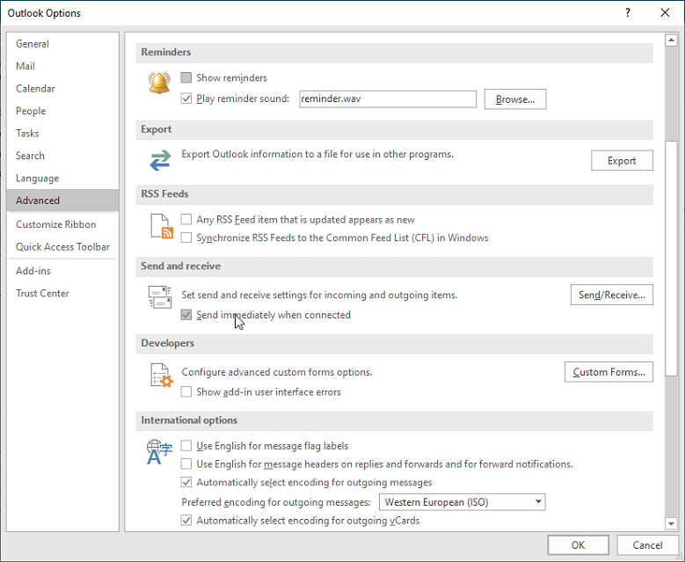The image size is (685, 562).
Task: Switch to Mail options
Action: pyautogui.click(x=62, y=66)
